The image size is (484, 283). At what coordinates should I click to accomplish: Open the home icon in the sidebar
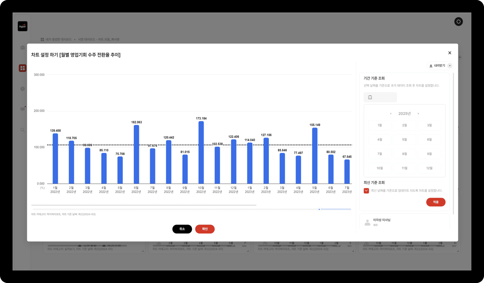pyautogui.click(x=22, y=47)
